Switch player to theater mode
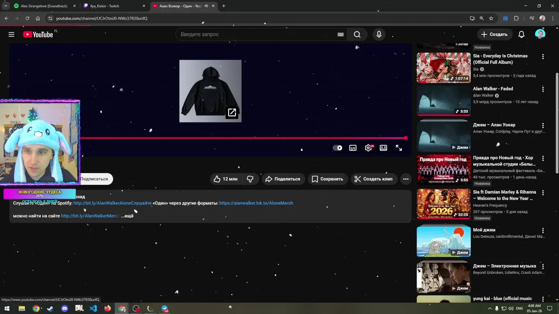 383,148
